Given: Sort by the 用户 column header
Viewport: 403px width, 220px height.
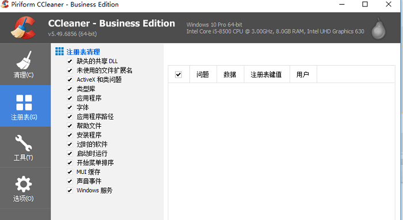Looking at the screenshot, I should coord(303,74).
